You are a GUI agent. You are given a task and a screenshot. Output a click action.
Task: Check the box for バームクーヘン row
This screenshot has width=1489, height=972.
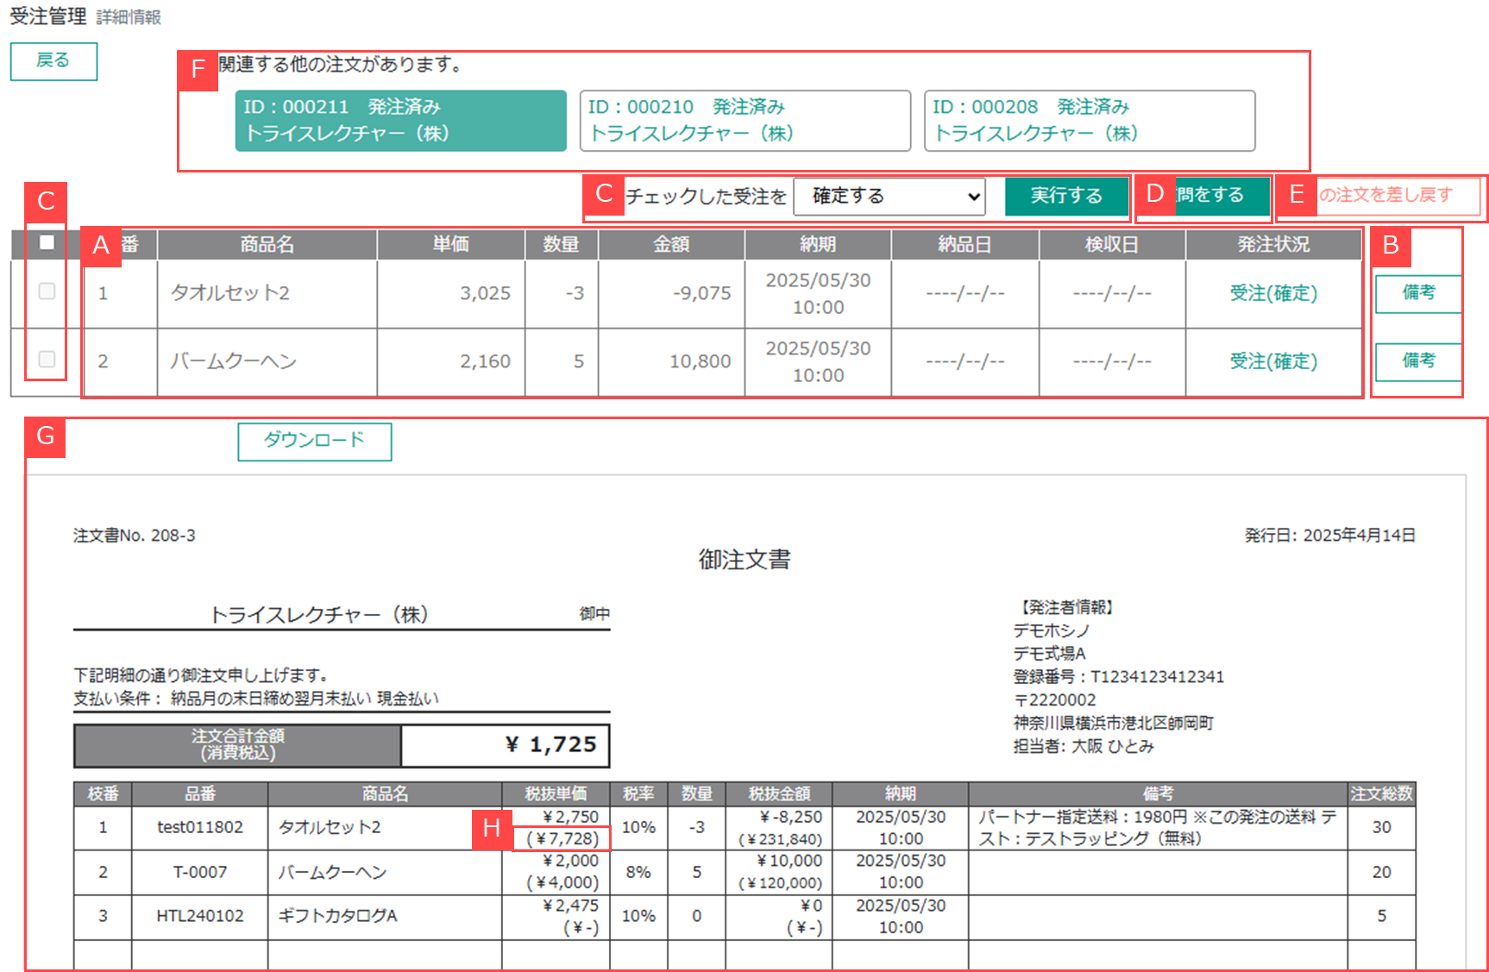47,359
